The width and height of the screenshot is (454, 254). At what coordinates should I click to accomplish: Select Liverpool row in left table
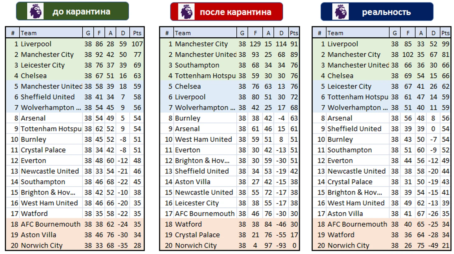(x=75, y=44)
